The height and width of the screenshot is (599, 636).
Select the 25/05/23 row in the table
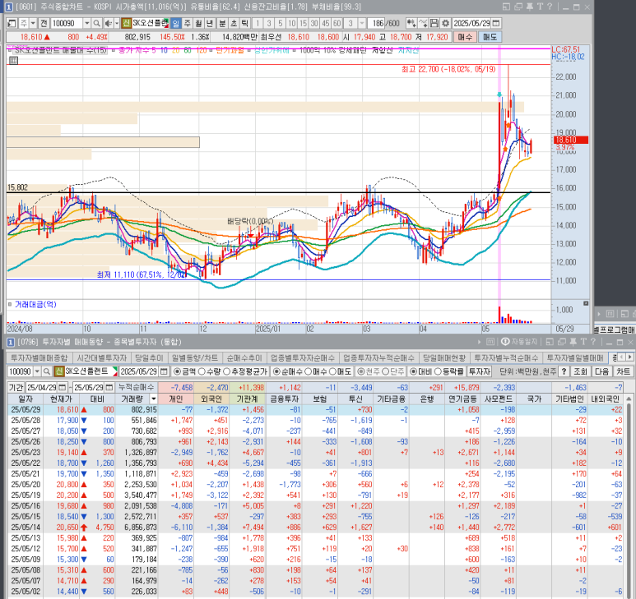[315, 453]
